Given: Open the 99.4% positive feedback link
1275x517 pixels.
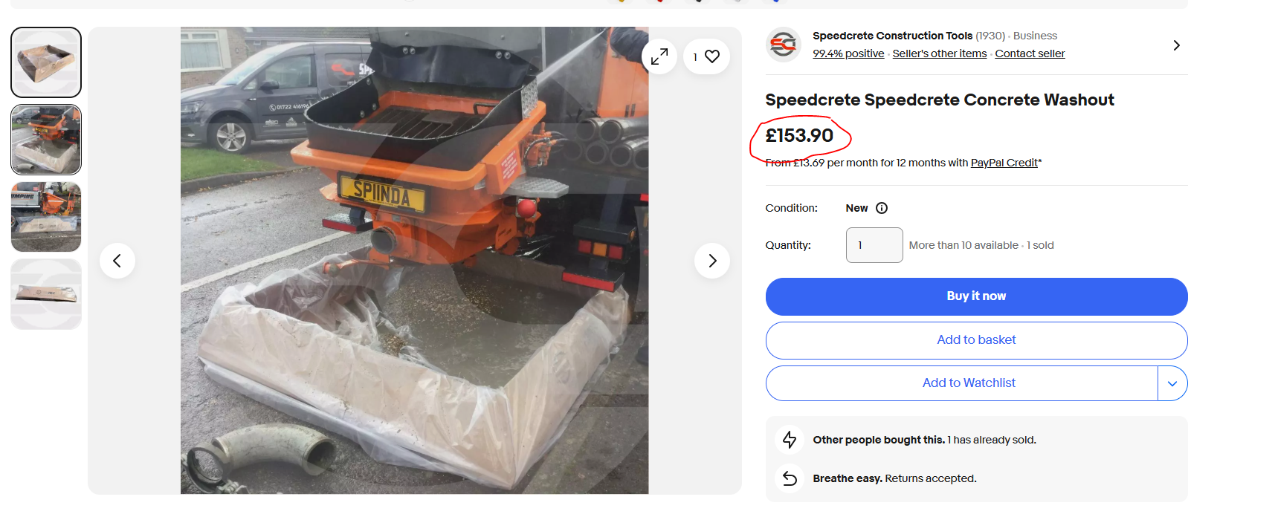Looking at the screenshot, I should (x=848, y=53).
